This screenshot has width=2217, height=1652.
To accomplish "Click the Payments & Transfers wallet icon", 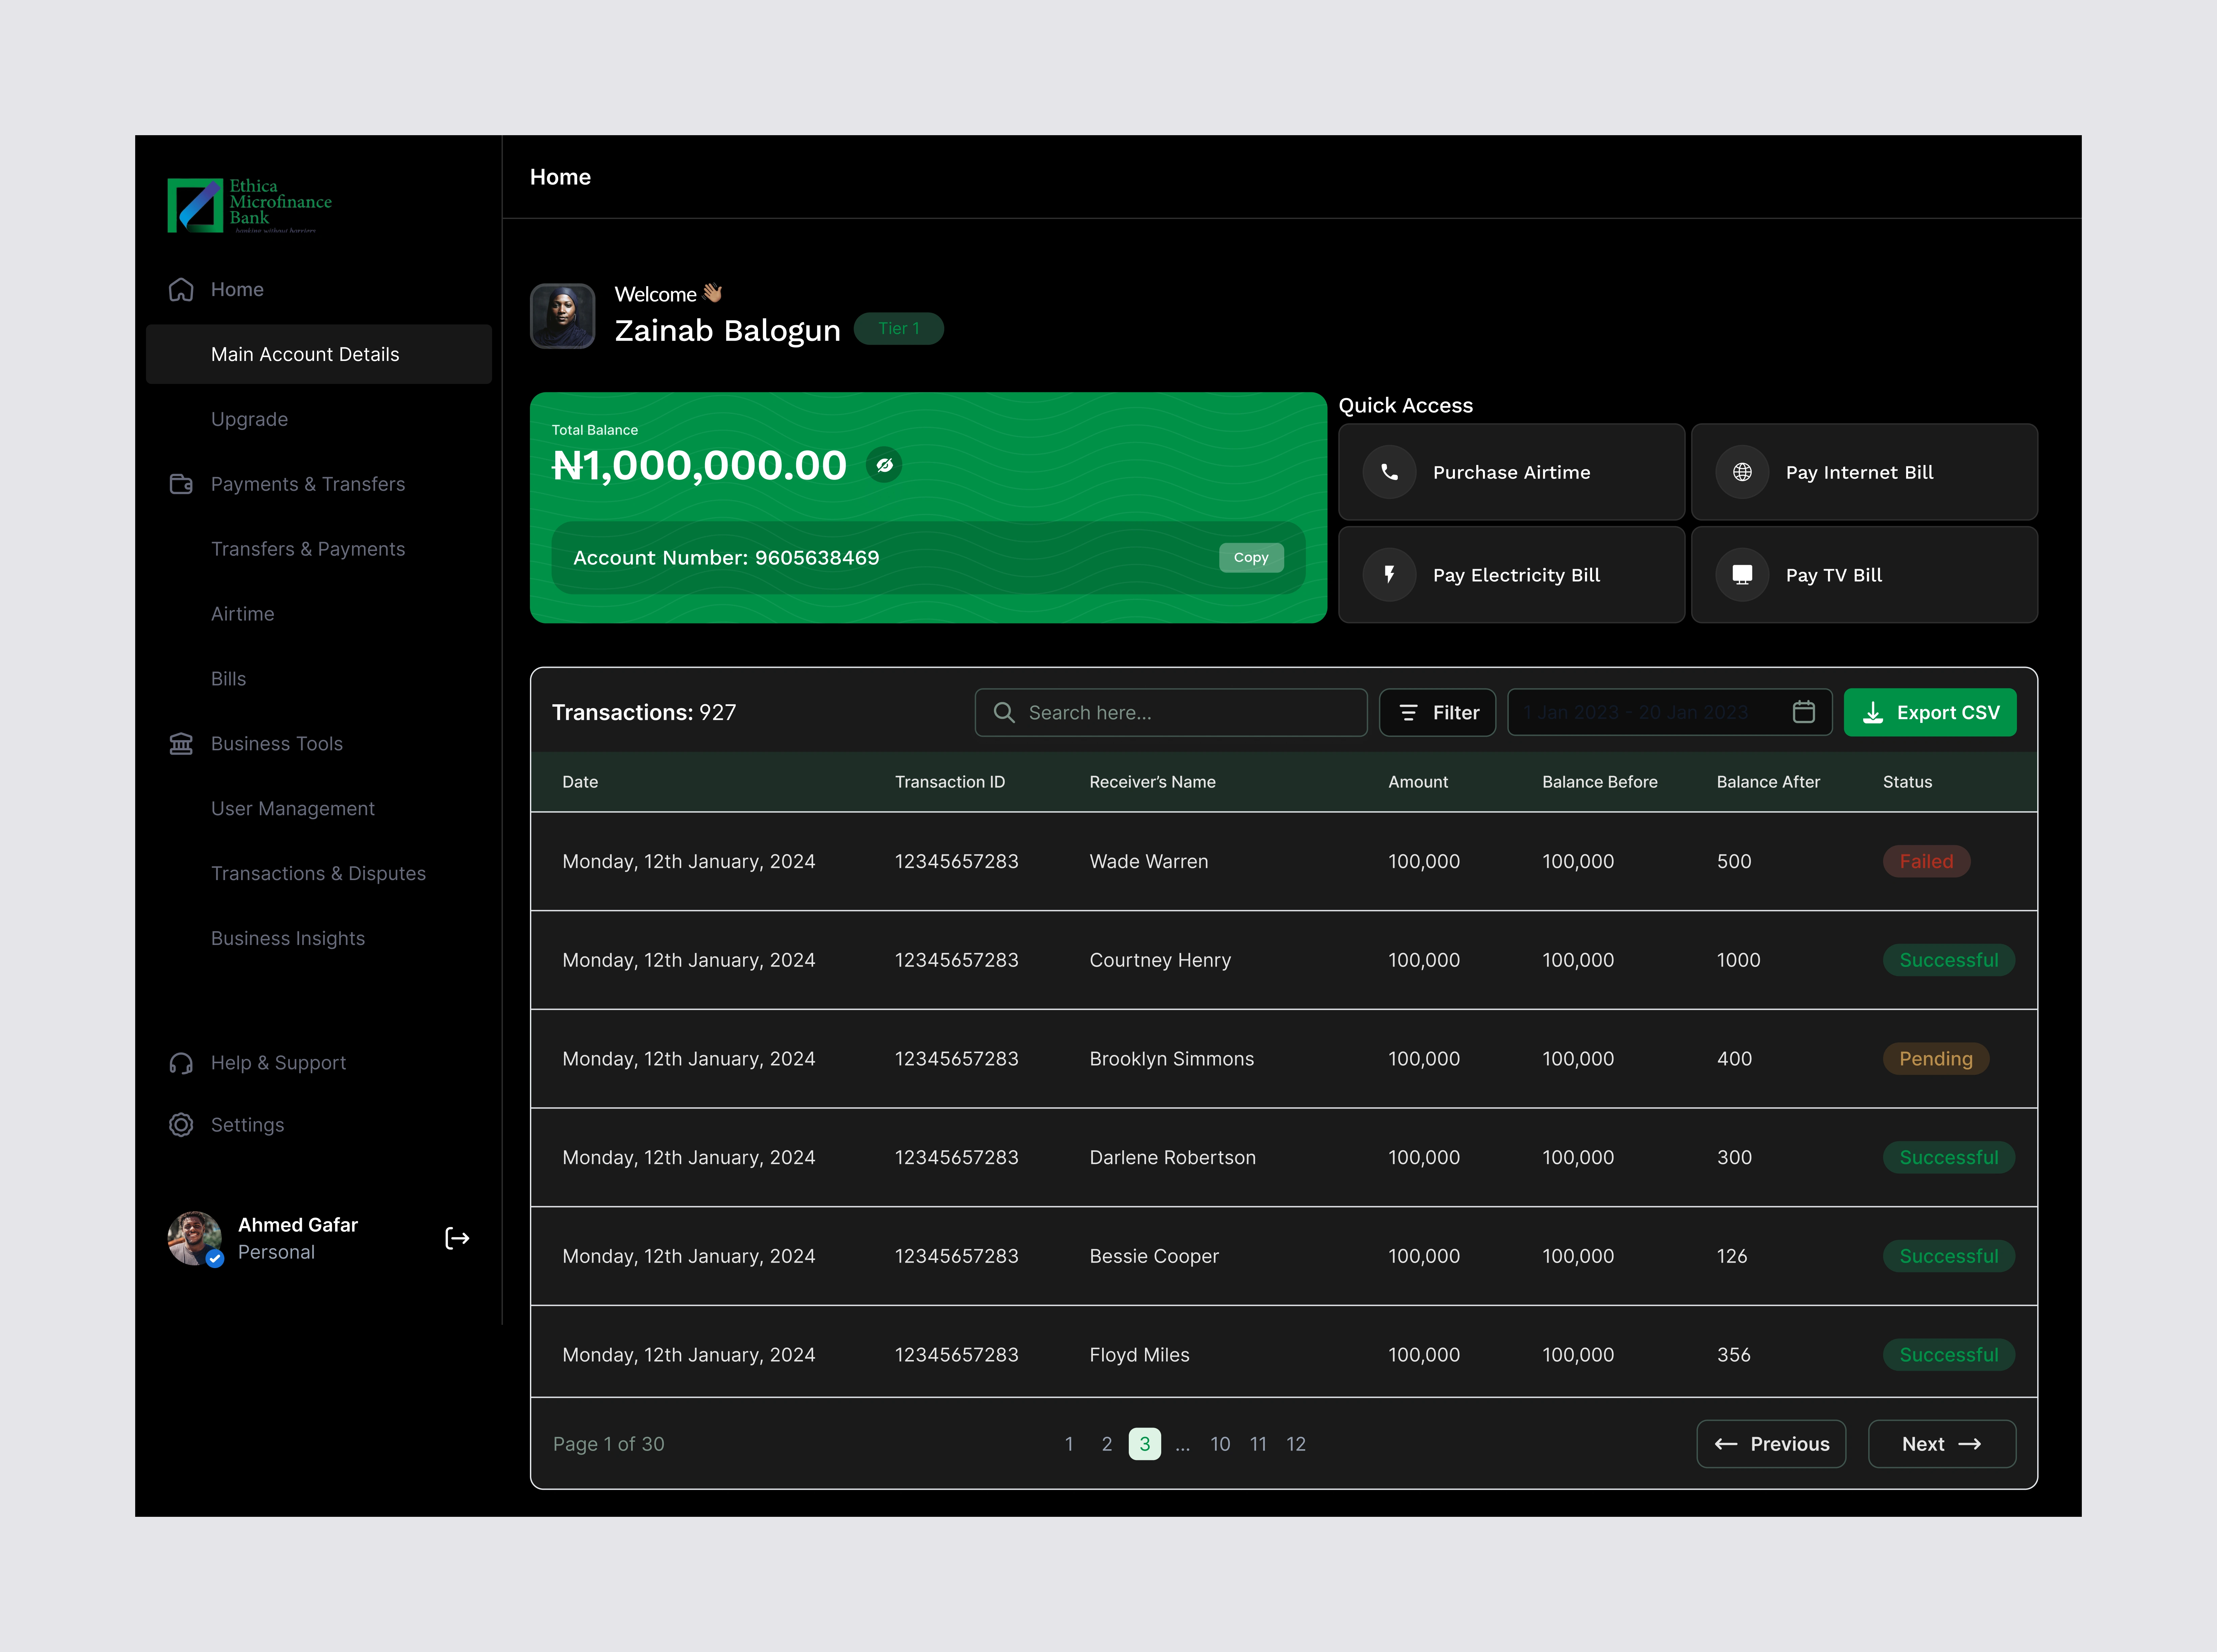I will pyautogui.click(x=181, y=484).
